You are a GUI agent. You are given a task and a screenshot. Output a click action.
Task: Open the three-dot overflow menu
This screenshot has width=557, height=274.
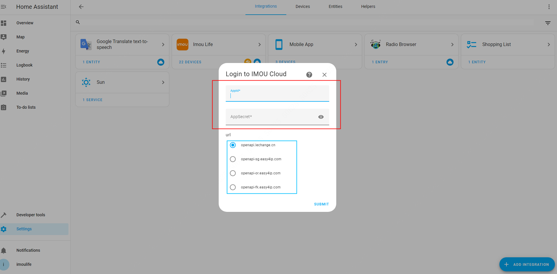pos(549,7)
